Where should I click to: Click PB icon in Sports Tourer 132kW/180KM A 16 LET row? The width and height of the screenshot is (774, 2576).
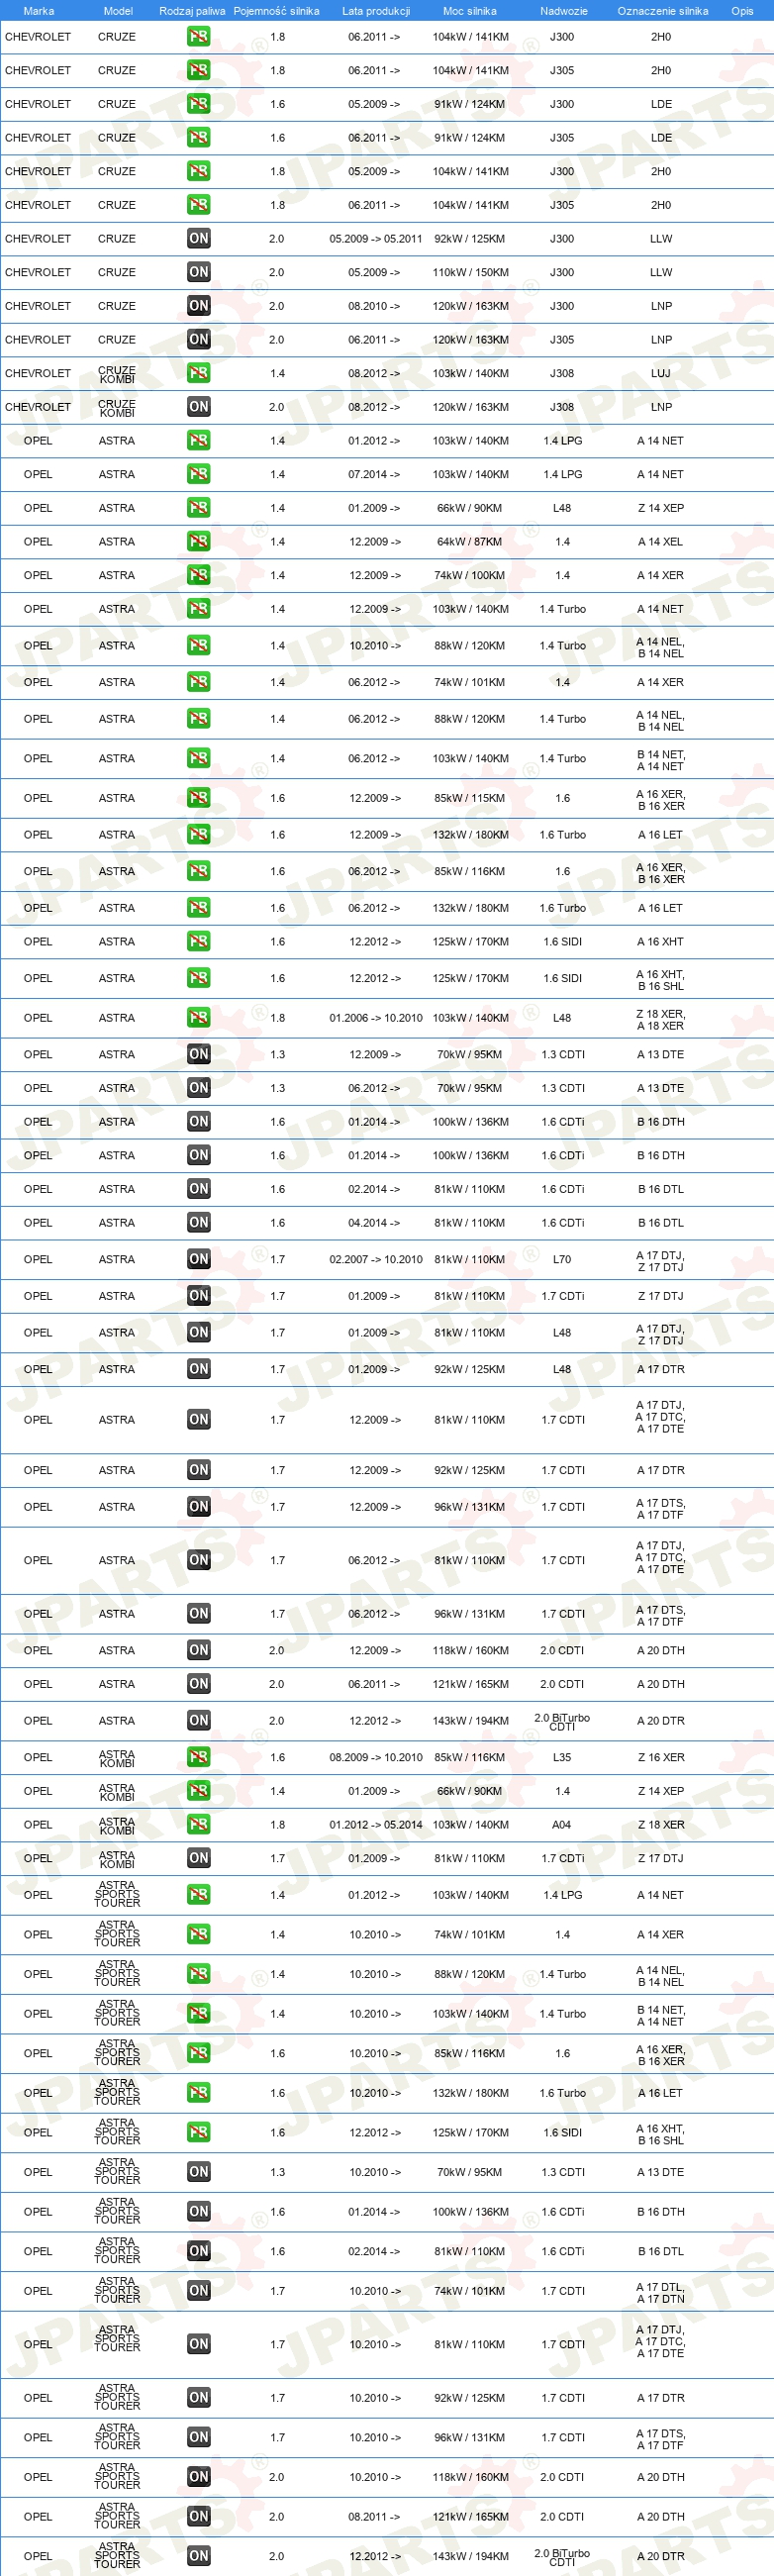[199, 2093]
